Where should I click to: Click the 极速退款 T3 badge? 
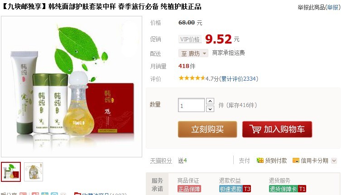[235, 189]
